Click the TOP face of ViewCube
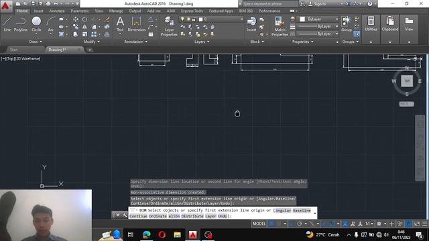The image size is (429, 241). (x=407, y=81)
